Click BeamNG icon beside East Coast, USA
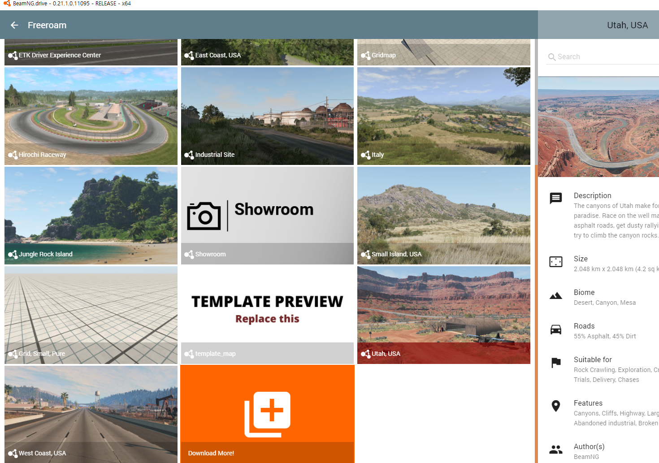The image size is (659, 463). (189, 56)
